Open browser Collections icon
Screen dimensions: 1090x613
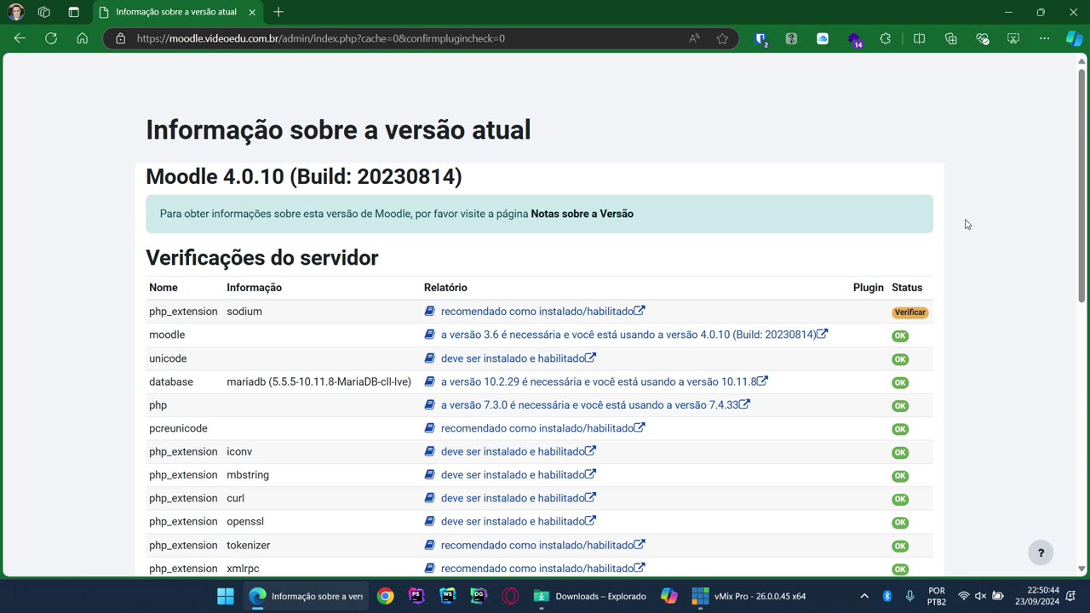click(951, 38)
